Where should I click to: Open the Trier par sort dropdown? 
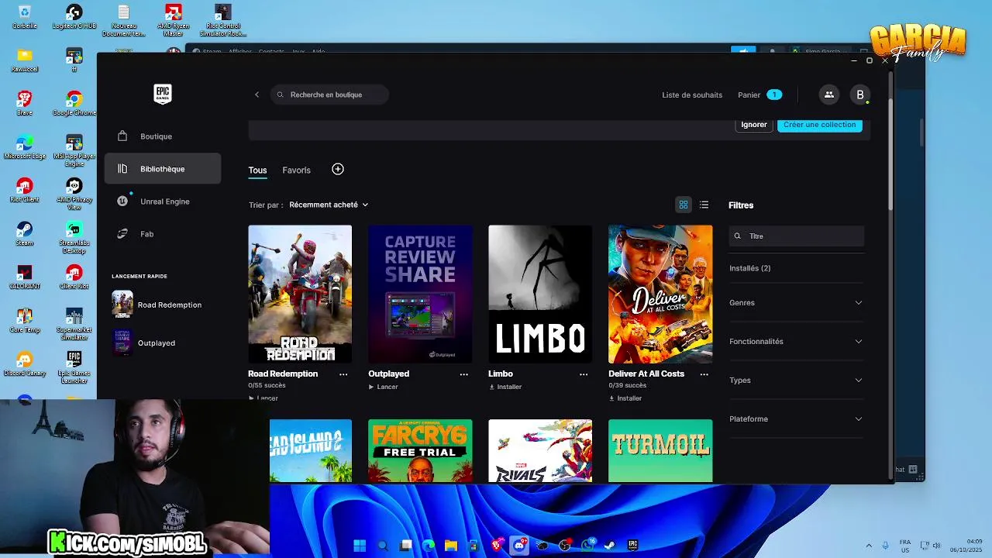329,205
